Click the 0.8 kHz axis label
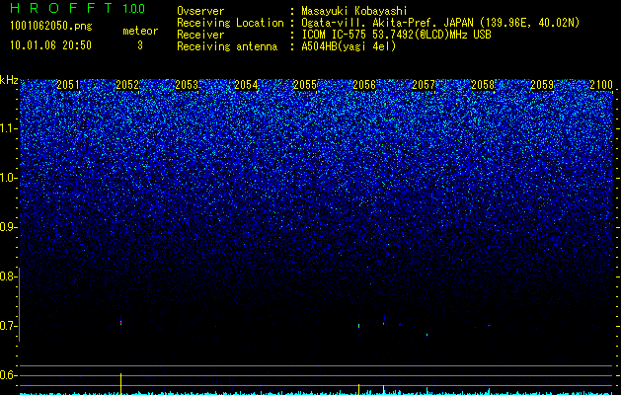621x395 pixels. (7, 276)
